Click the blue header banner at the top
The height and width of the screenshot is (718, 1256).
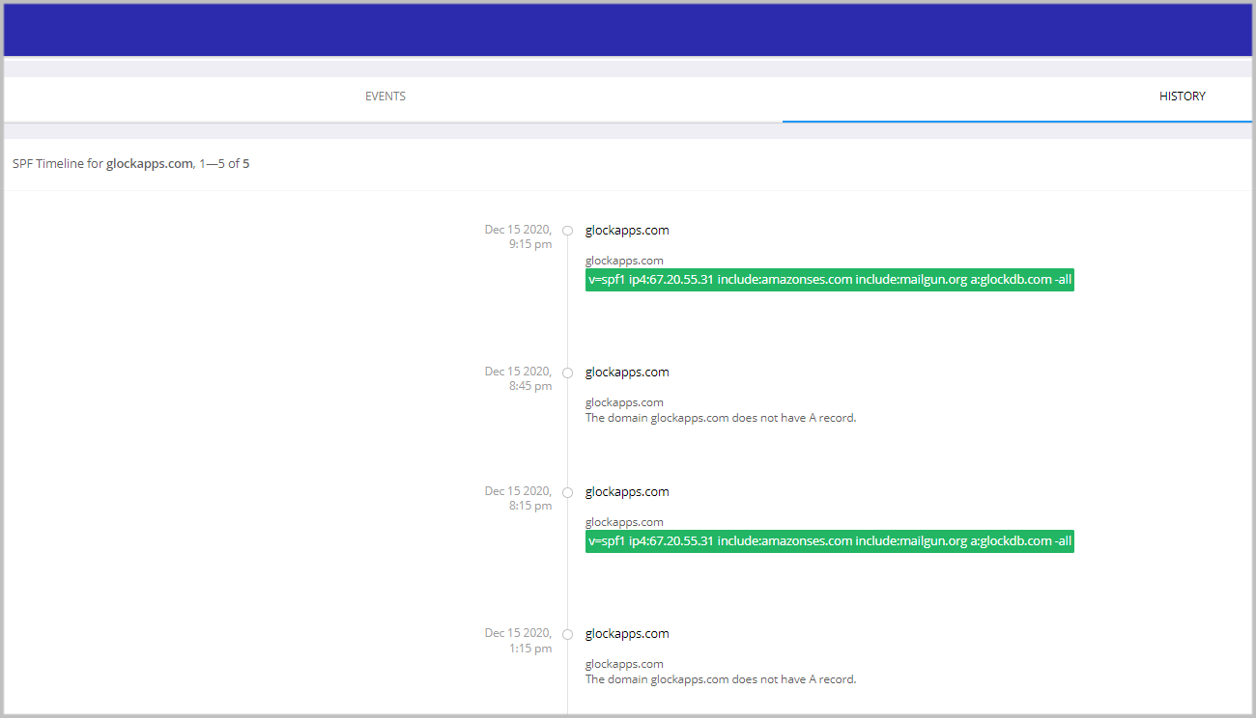[x=628, y=29]
